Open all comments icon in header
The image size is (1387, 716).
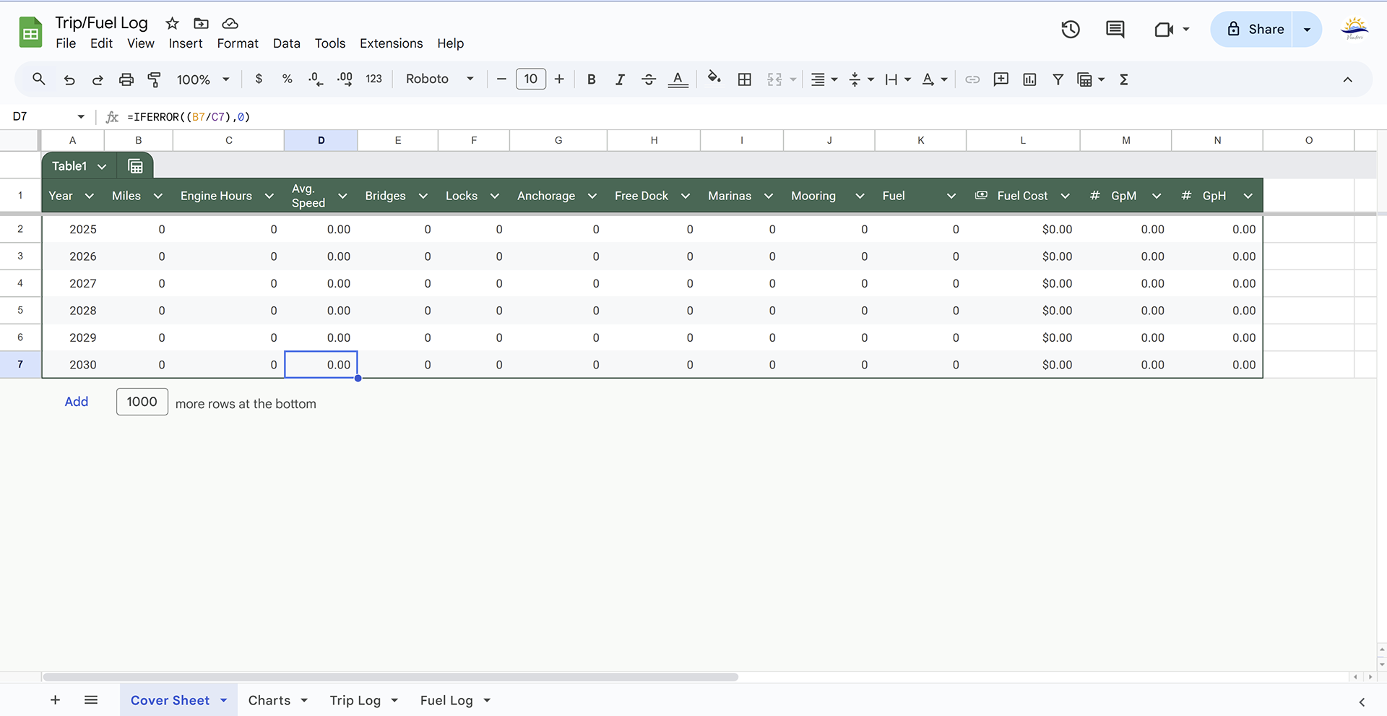click(x=1115, y=29)
